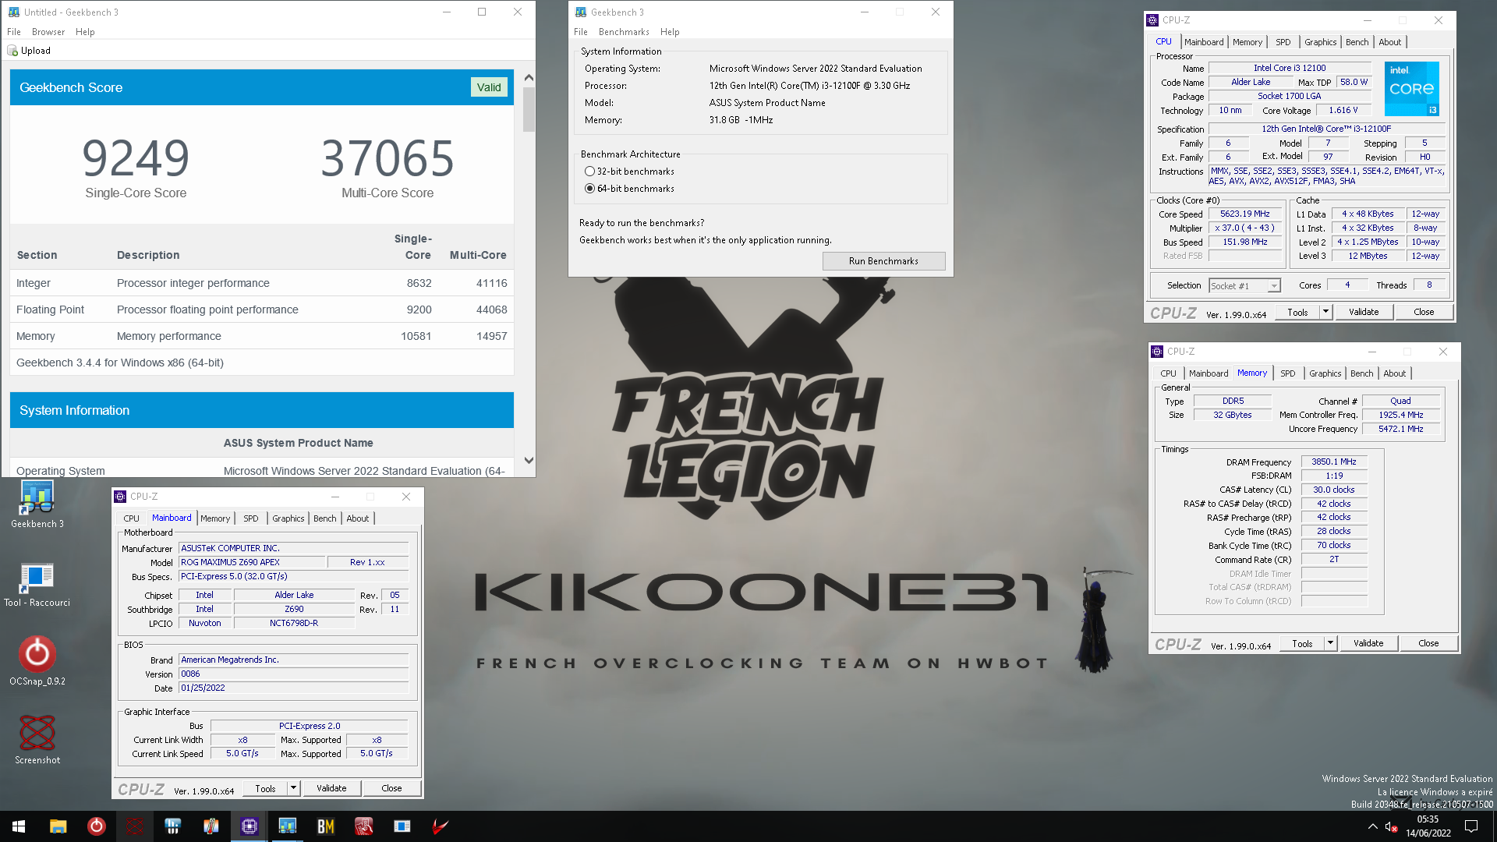Click the thermometer taskbar icon

click(211, 826)
